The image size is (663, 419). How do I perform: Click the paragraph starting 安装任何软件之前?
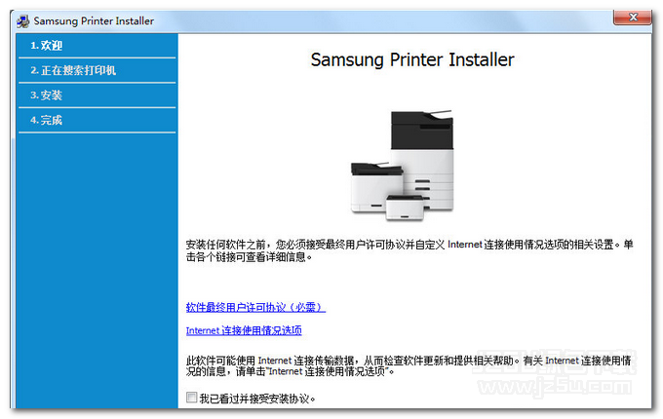pyautogui.click(x=409, y=250)
